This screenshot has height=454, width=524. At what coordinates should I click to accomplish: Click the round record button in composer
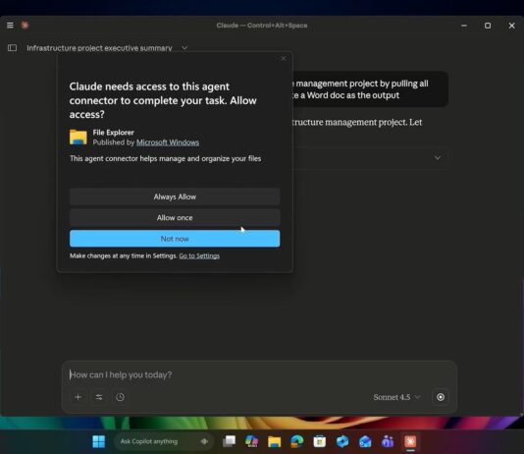441,397
